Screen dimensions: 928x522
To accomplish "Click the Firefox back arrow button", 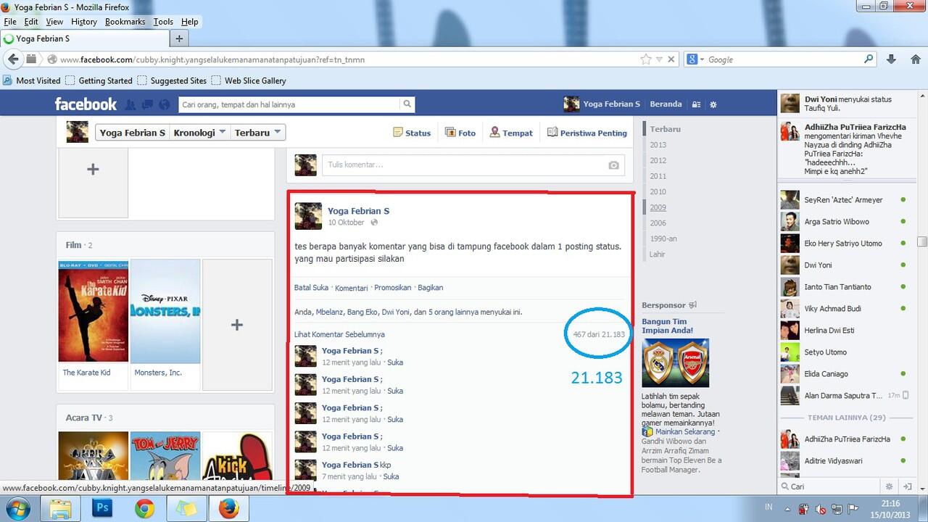I will pyautogui.click(x=13, y=59).
